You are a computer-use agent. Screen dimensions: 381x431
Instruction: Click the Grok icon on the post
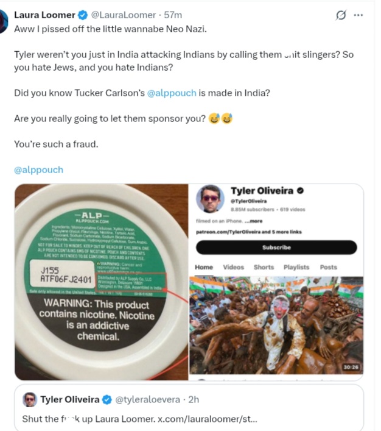point(341,15)
